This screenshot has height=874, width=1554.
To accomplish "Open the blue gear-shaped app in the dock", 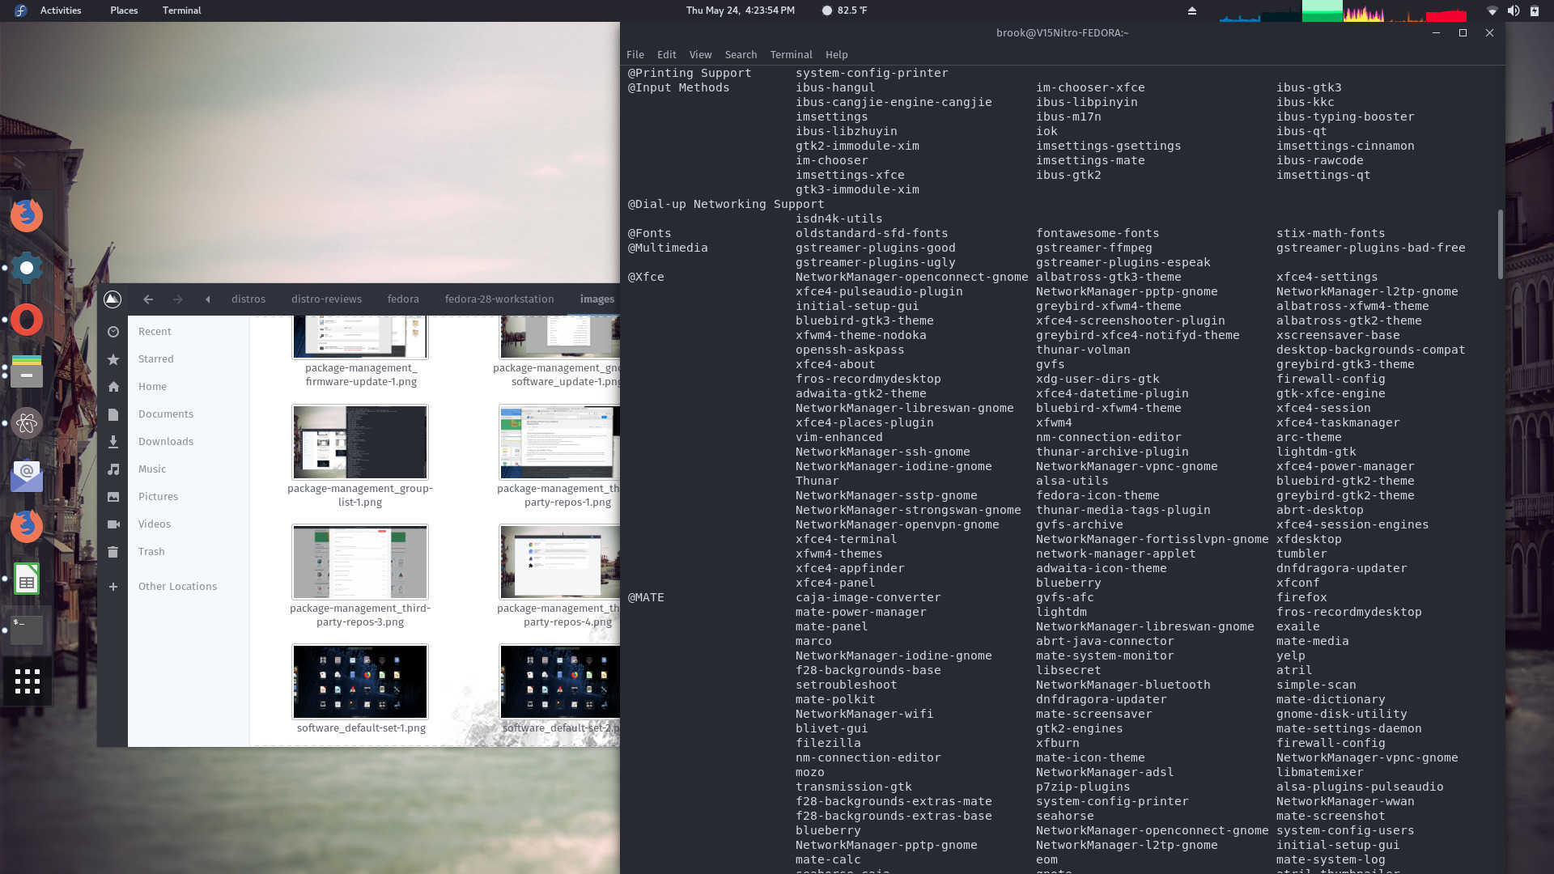I will 27,268.
